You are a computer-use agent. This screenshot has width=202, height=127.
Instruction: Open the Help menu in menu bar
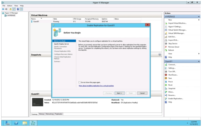(22, 6)
